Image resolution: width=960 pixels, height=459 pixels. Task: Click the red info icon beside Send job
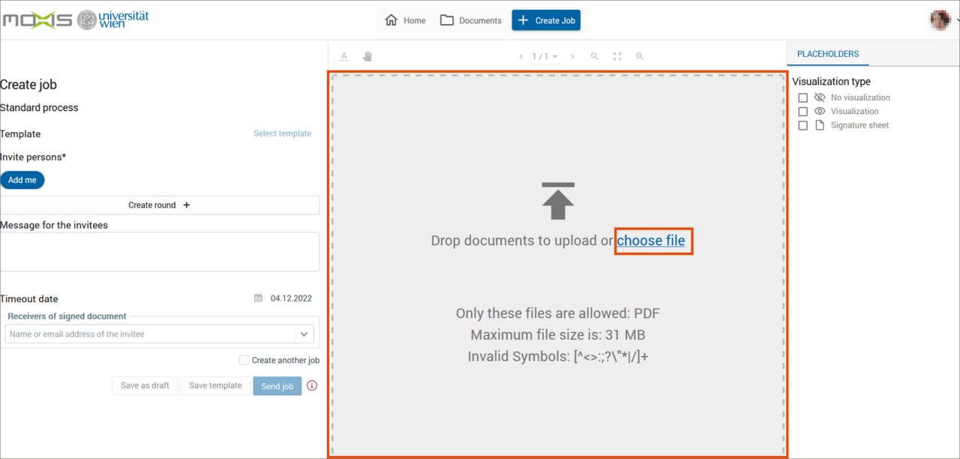312,385
